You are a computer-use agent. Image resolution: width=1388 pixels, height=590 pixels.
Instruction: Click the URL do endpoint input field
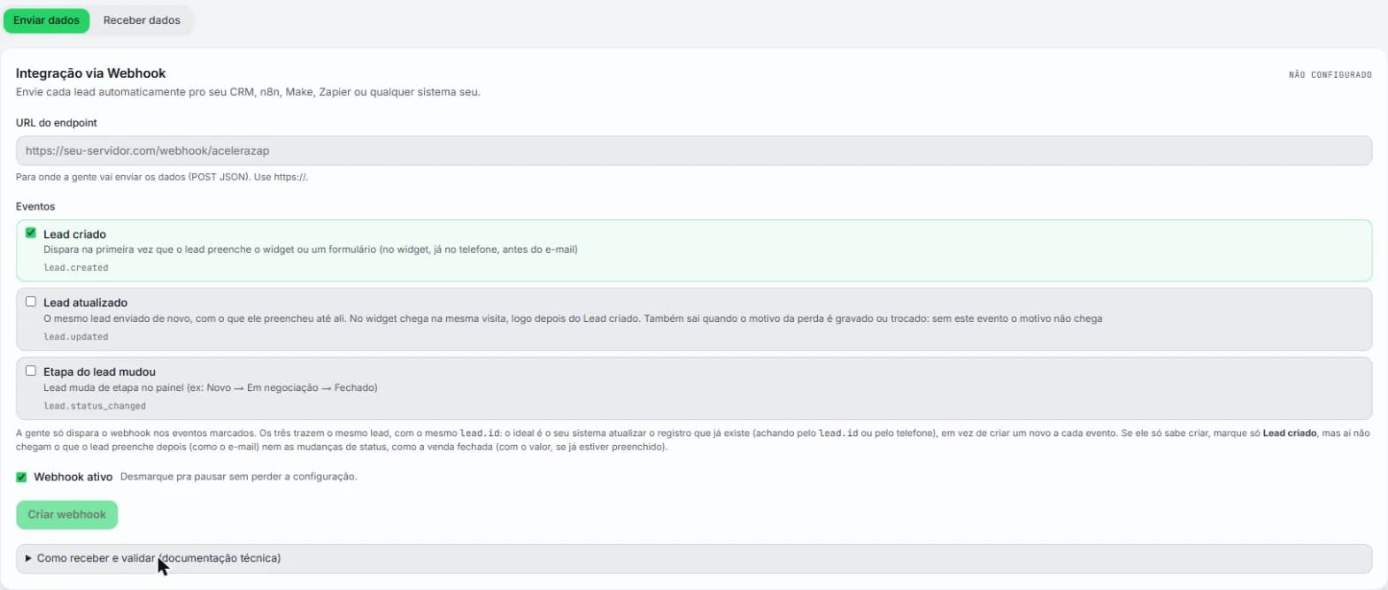point(694,150)
